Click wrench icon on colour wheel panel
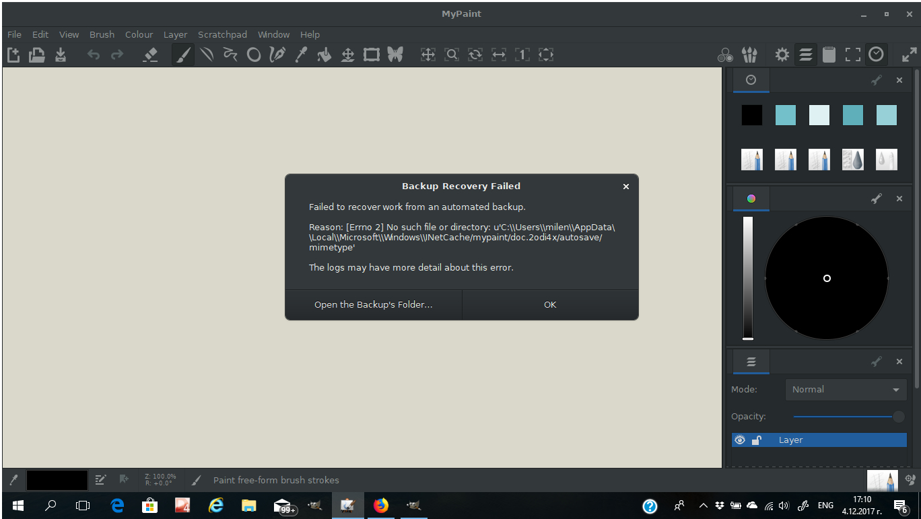This screenshot has height=519, width=921. 876,199
